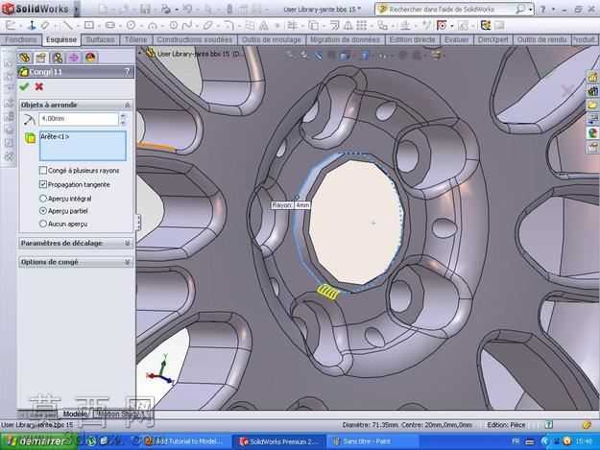Open the Outils de moulage tab
600x450 pixels.
click(x=272, y=39)
